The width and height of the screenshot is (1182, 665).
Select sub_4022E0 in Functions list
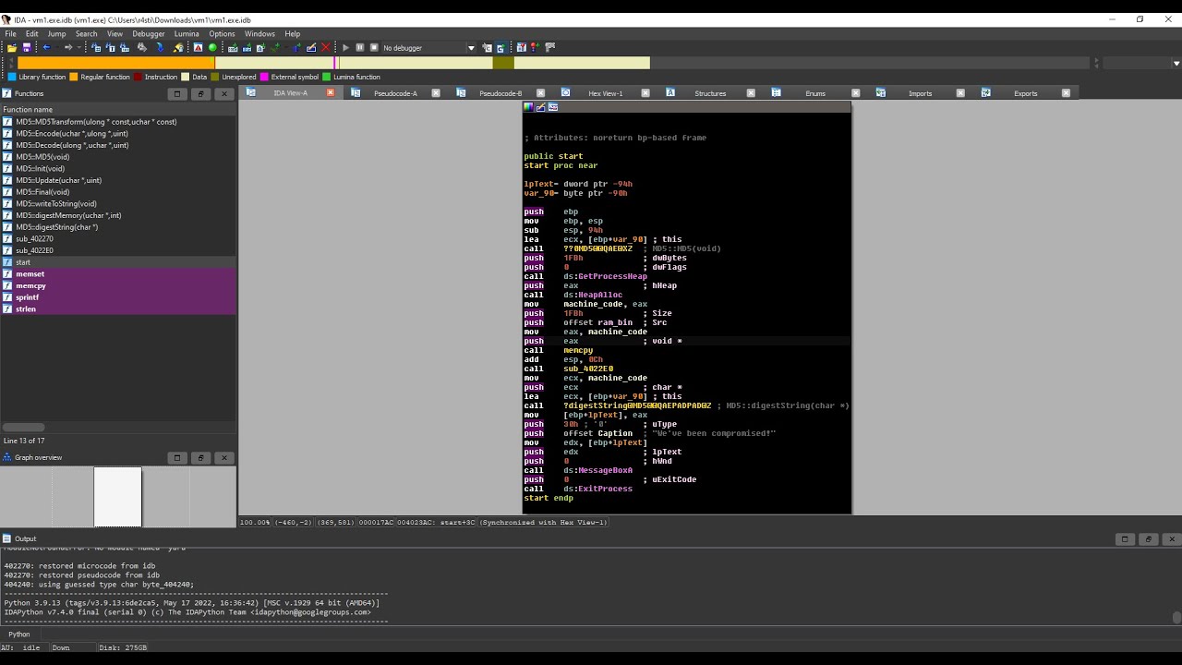coord(118,250)
